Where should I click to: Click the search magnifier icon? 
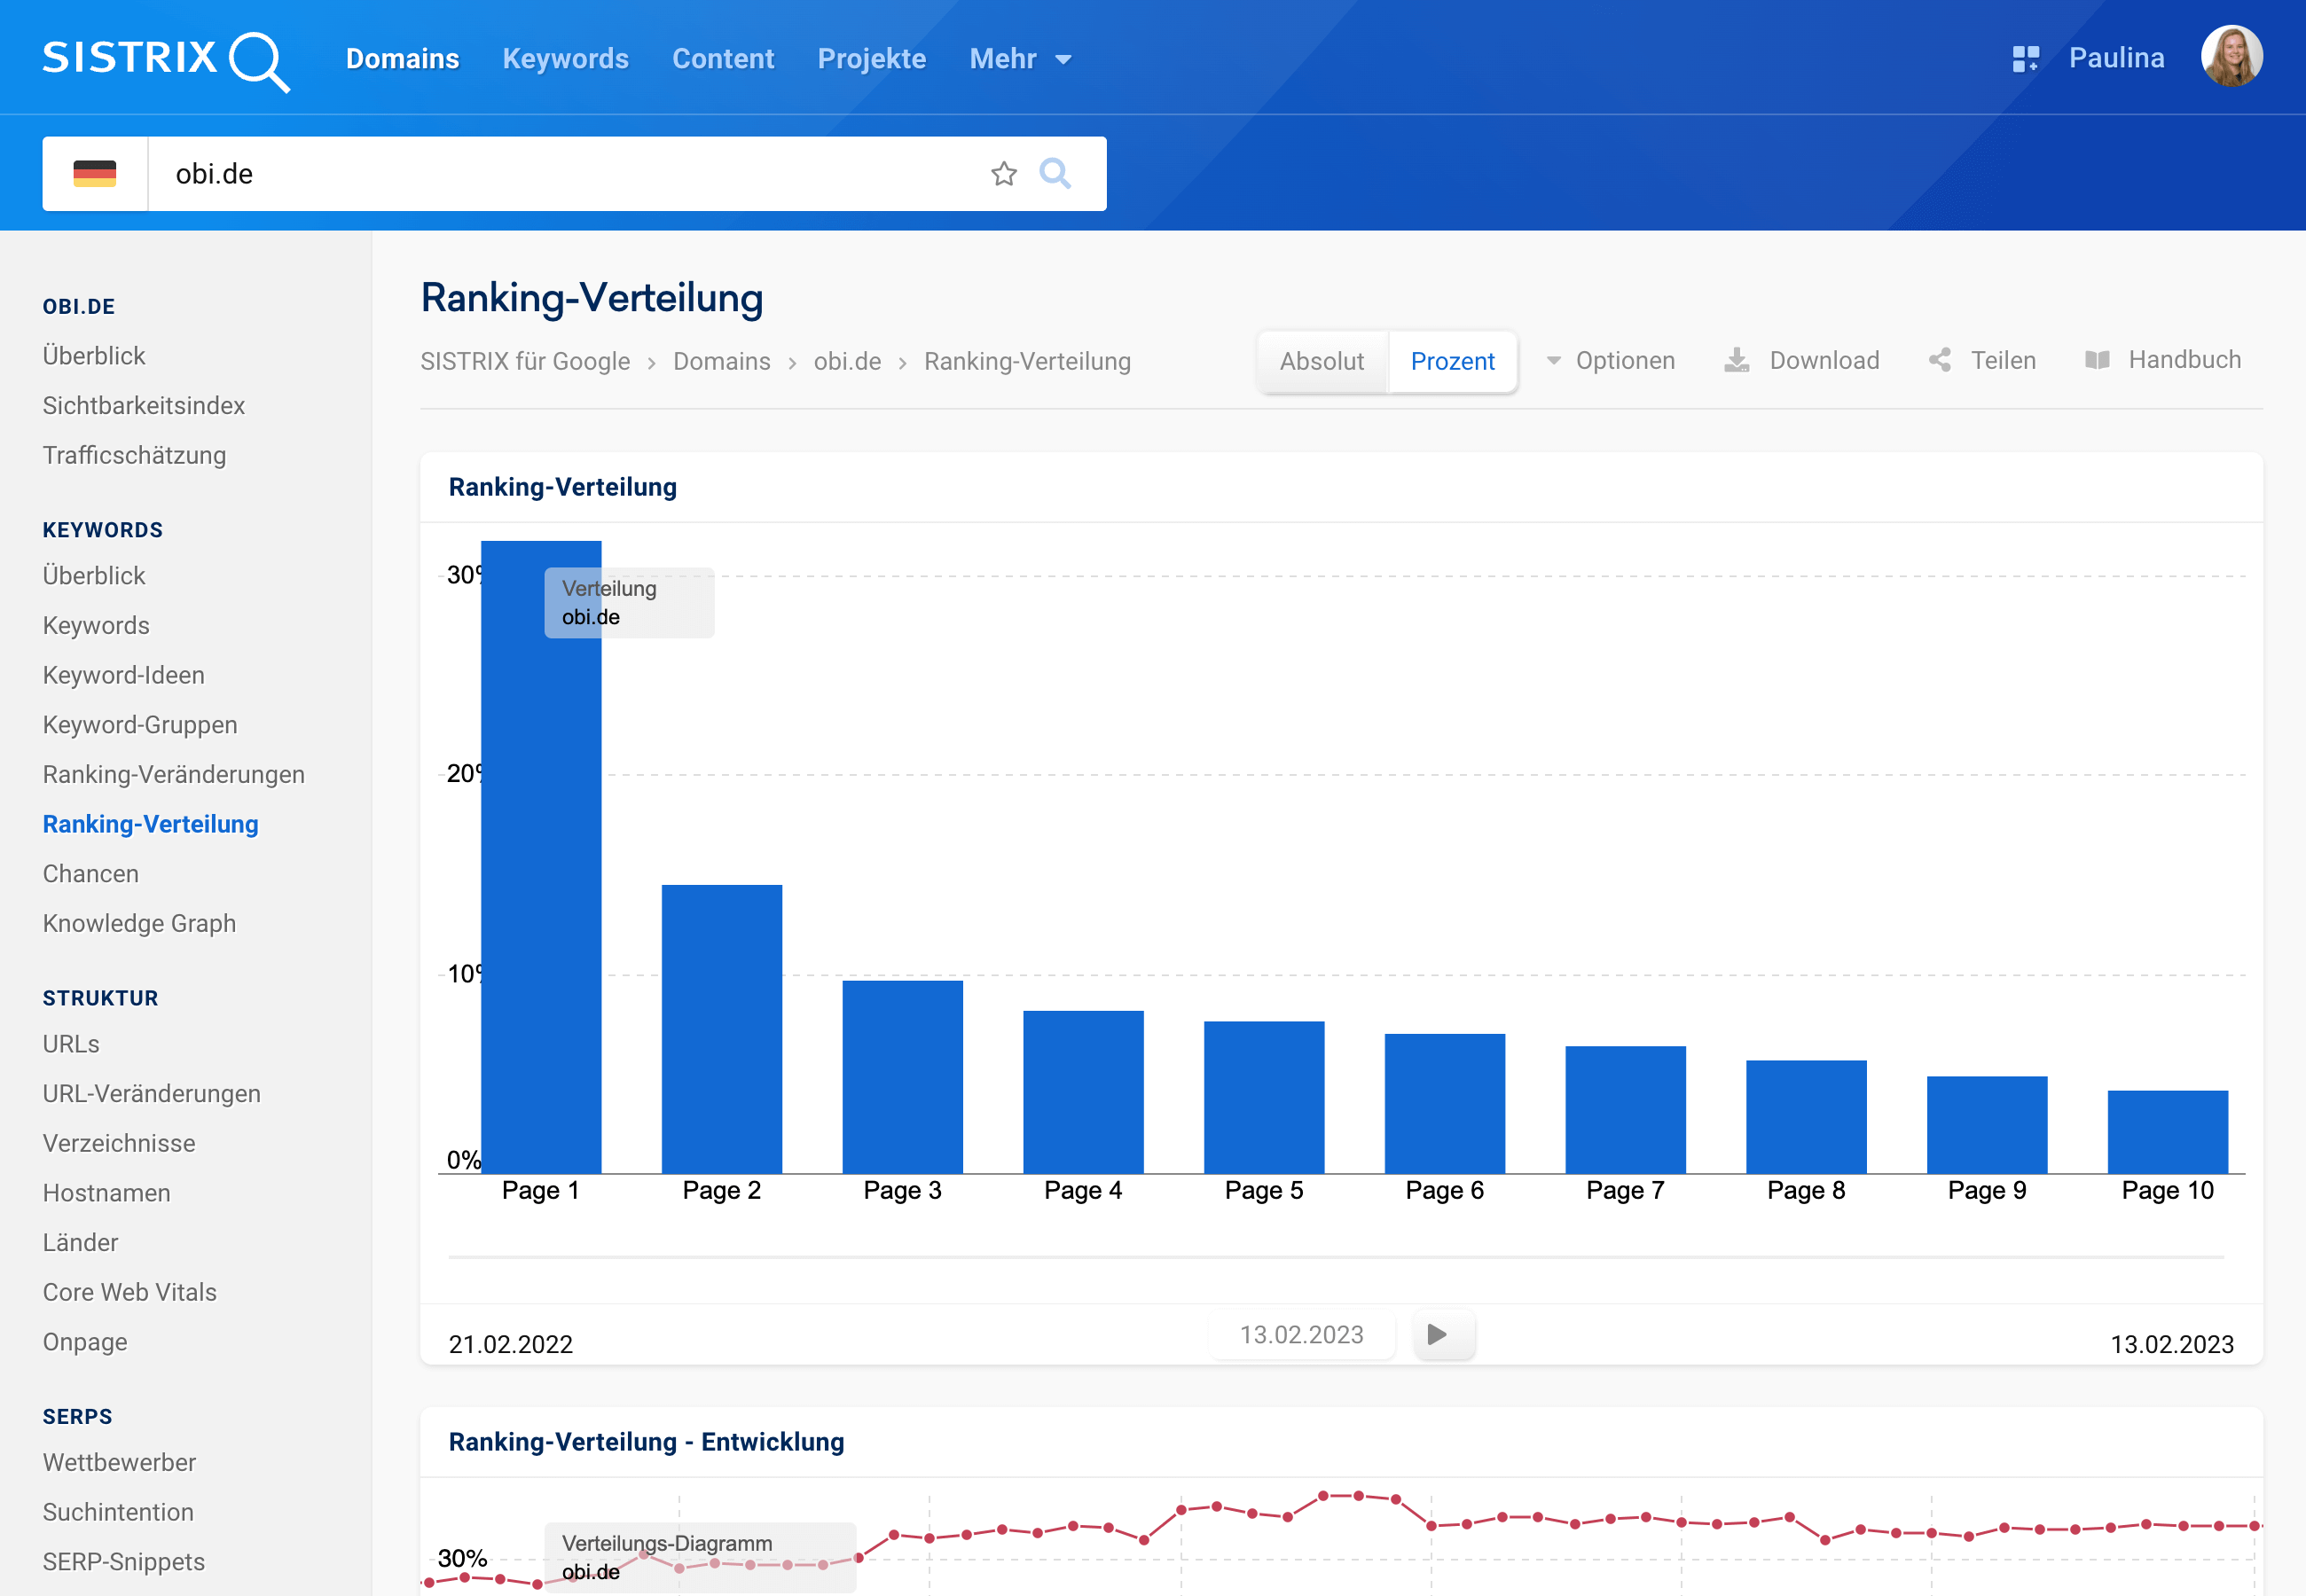[x=1055, y=174]
